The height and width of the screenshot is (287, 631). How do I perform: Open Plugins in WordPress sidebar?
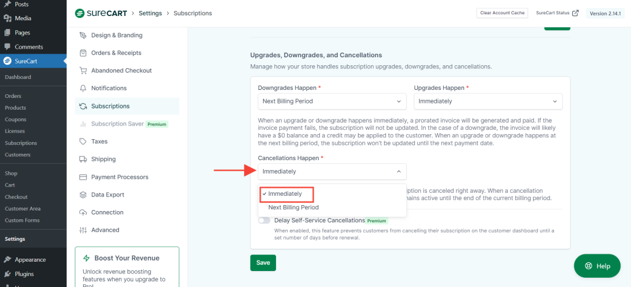24,274
